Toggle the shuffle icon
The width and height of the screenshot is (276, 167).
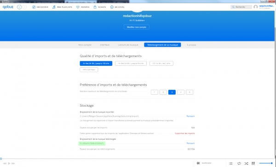[x=246, y=163]
